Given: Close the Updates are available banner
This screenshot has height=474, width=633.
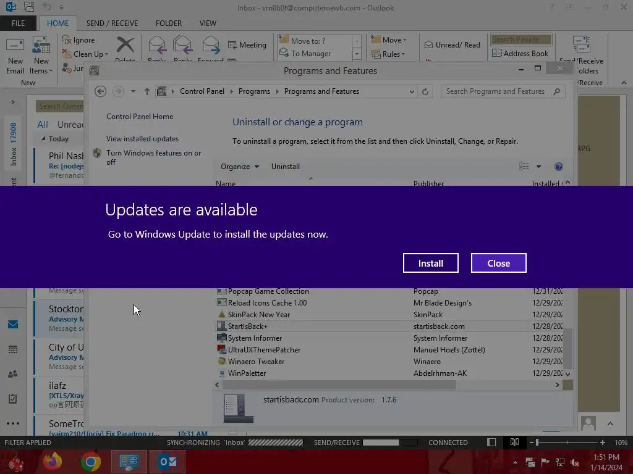Looking at the screenshot, I should pos(499,263).
